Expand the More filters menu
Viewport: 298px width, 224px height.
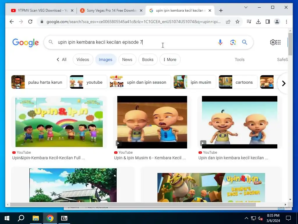point(170,60)
